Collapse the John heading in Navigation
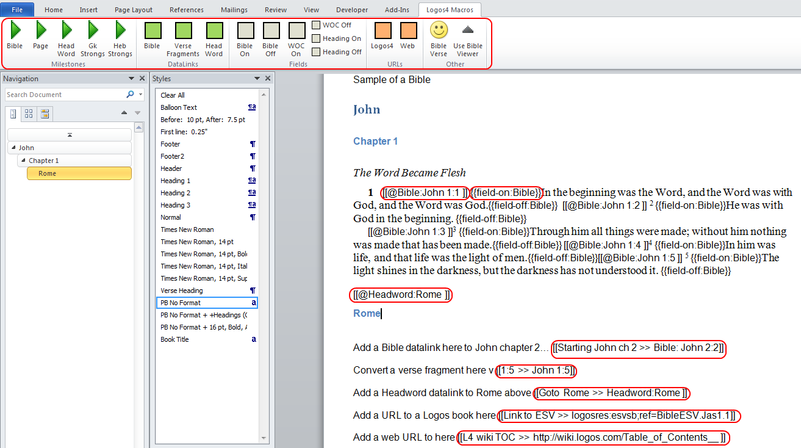Image resolution: width=801 pixels, height=448 pixels. click(13, 148)
